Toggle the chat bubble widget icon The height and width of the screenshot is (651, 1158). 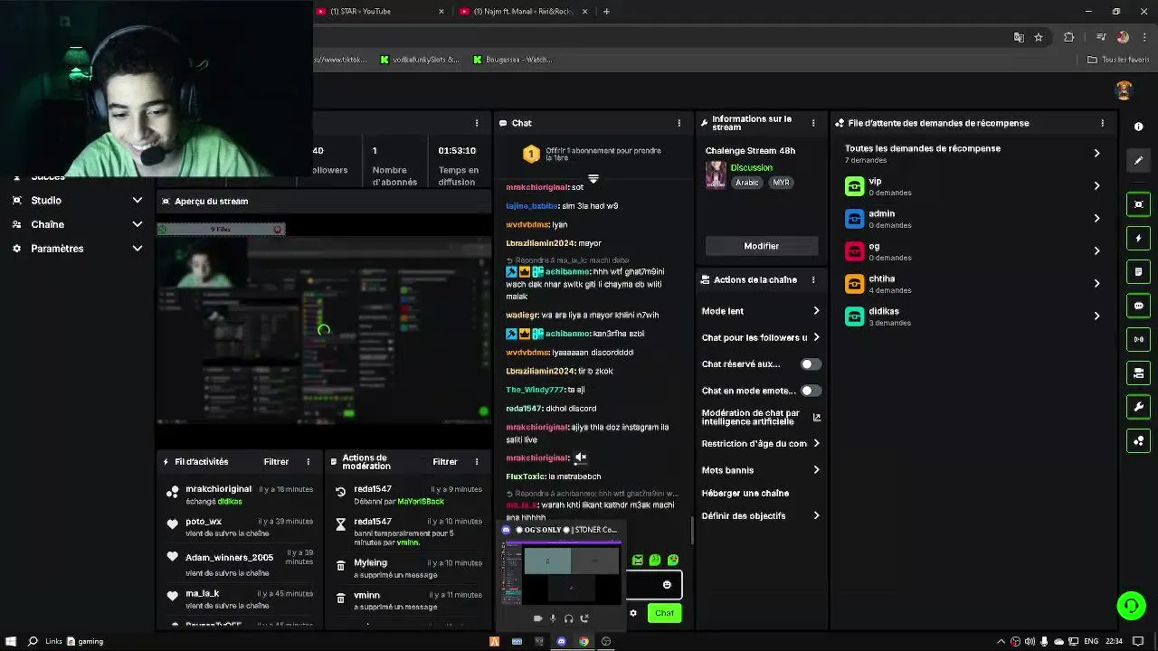click(x=1138, y=306)
